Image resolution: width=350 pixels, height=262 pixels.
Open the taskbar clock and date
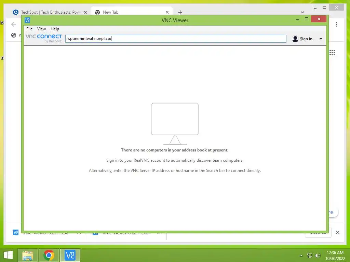coord(335,256)
